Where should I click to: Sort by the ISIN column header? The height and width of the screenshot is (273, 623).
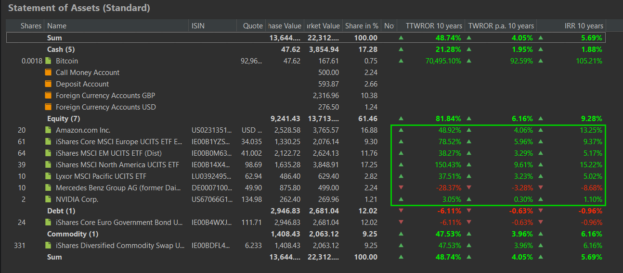click(x=212, y=26)
